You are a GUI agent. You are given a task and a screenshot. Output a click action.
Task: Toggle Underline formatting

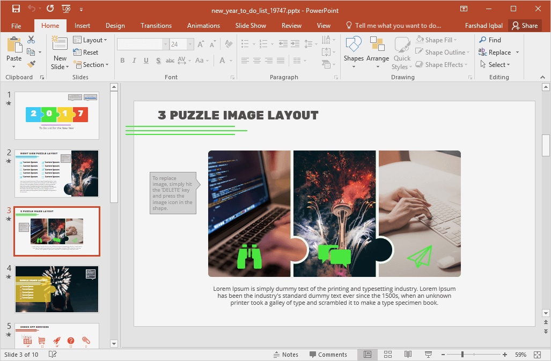[x=146, y=61]
